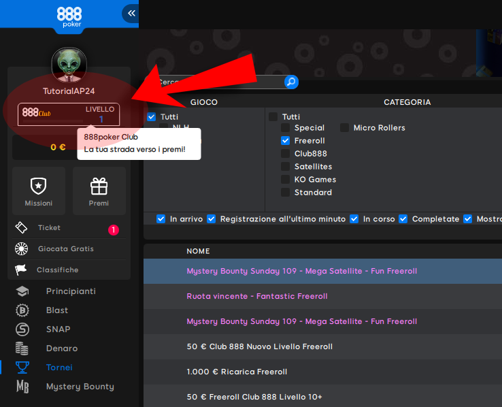Enable the KO Games filter
The height and width of the screenshot is (407, 502).
click(x=285, y=179)
